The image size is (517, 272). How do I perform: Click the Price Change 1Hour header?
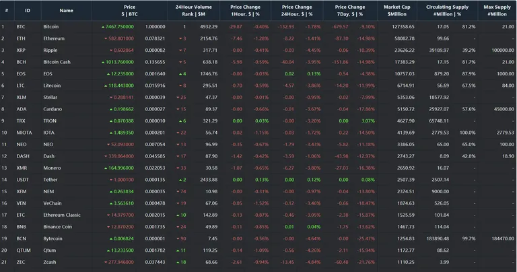[x=245, y=11]
